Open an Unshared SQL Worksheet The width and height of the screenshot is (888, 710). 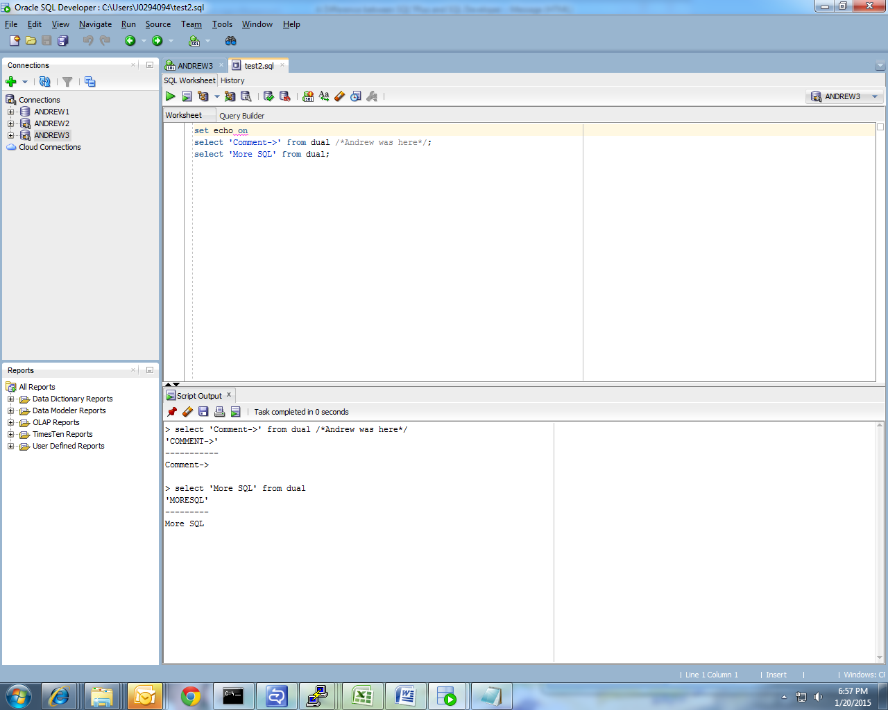[308, 96]
